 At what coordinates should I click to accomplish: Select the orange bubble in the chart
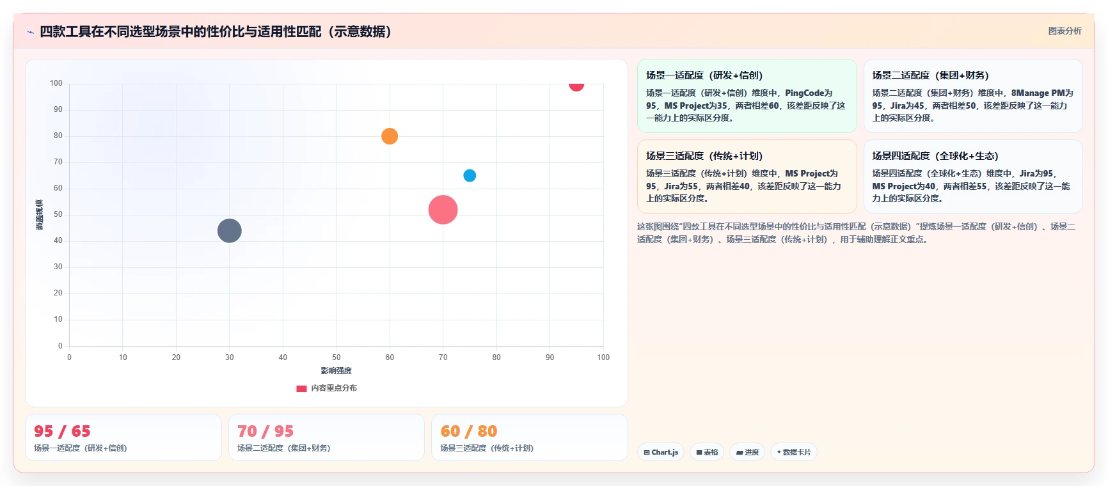point(390,136)
